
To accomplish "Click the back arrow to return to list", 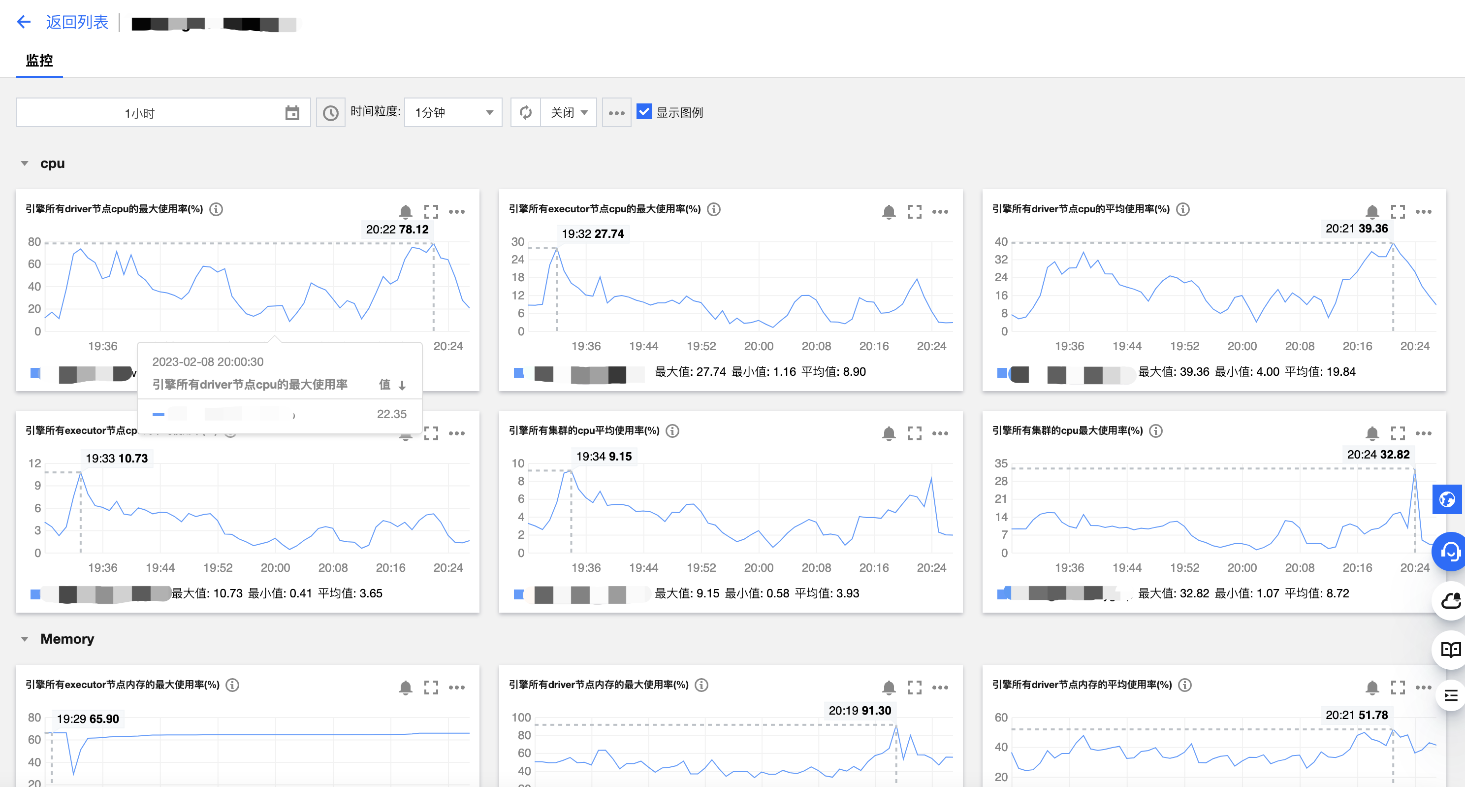I will tap(23, 22).
